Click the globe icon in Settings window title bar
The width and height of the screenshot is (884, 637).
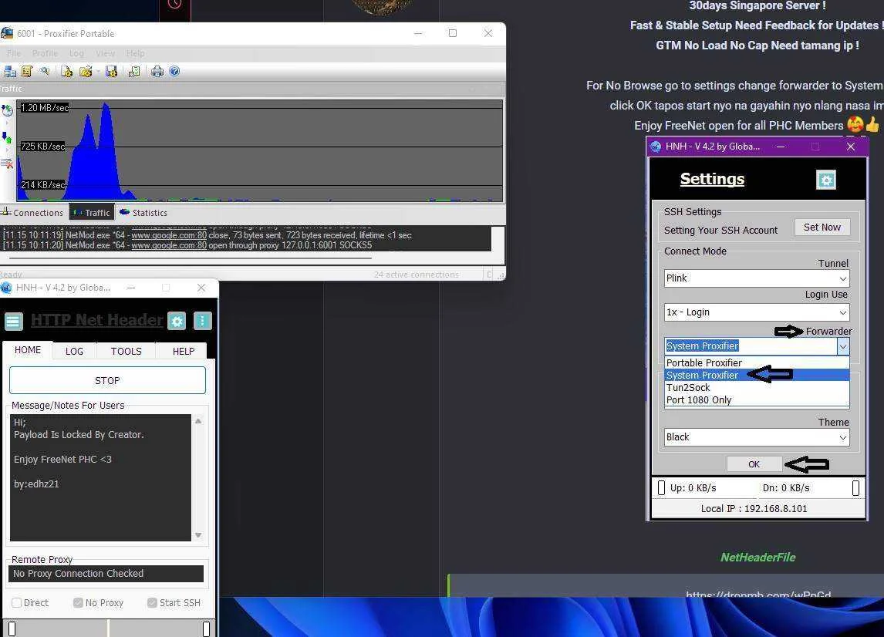(655, 147)
